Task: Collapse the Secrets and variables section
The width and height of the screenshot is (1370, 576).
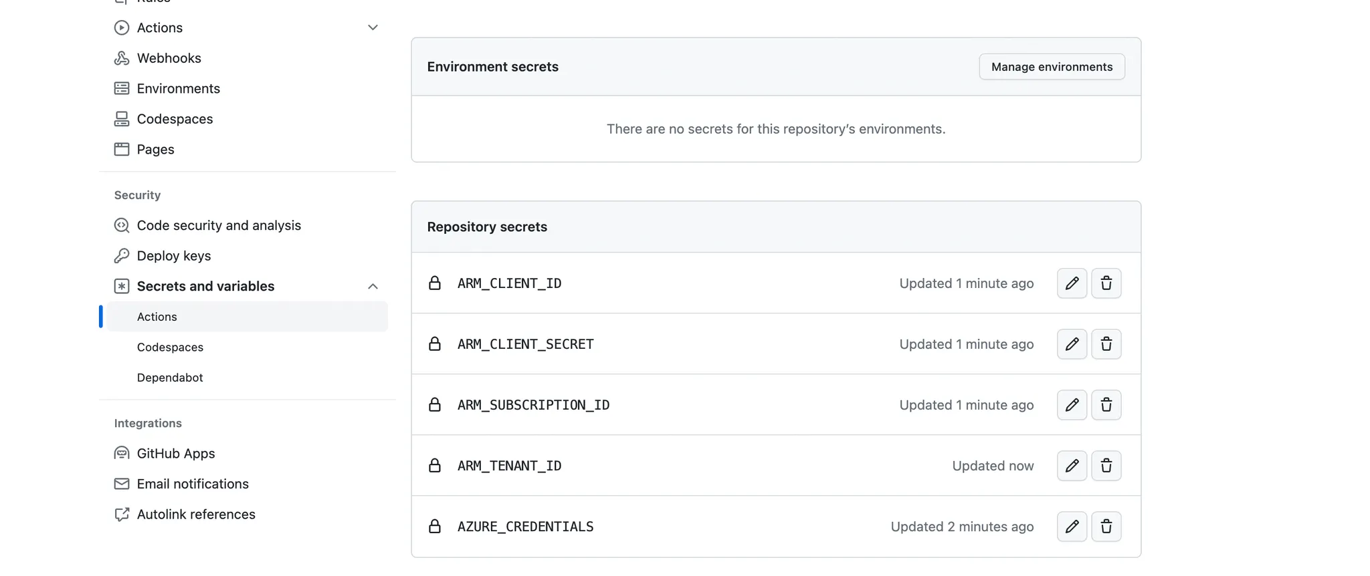Action: pyautogui.click(x=373, y=286)
